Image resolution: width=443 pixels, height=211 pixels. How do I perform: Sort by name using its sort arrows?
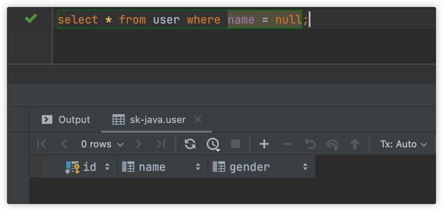198,167
